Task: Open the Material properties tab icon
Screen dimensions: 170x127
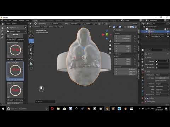Action: point(142,98)
